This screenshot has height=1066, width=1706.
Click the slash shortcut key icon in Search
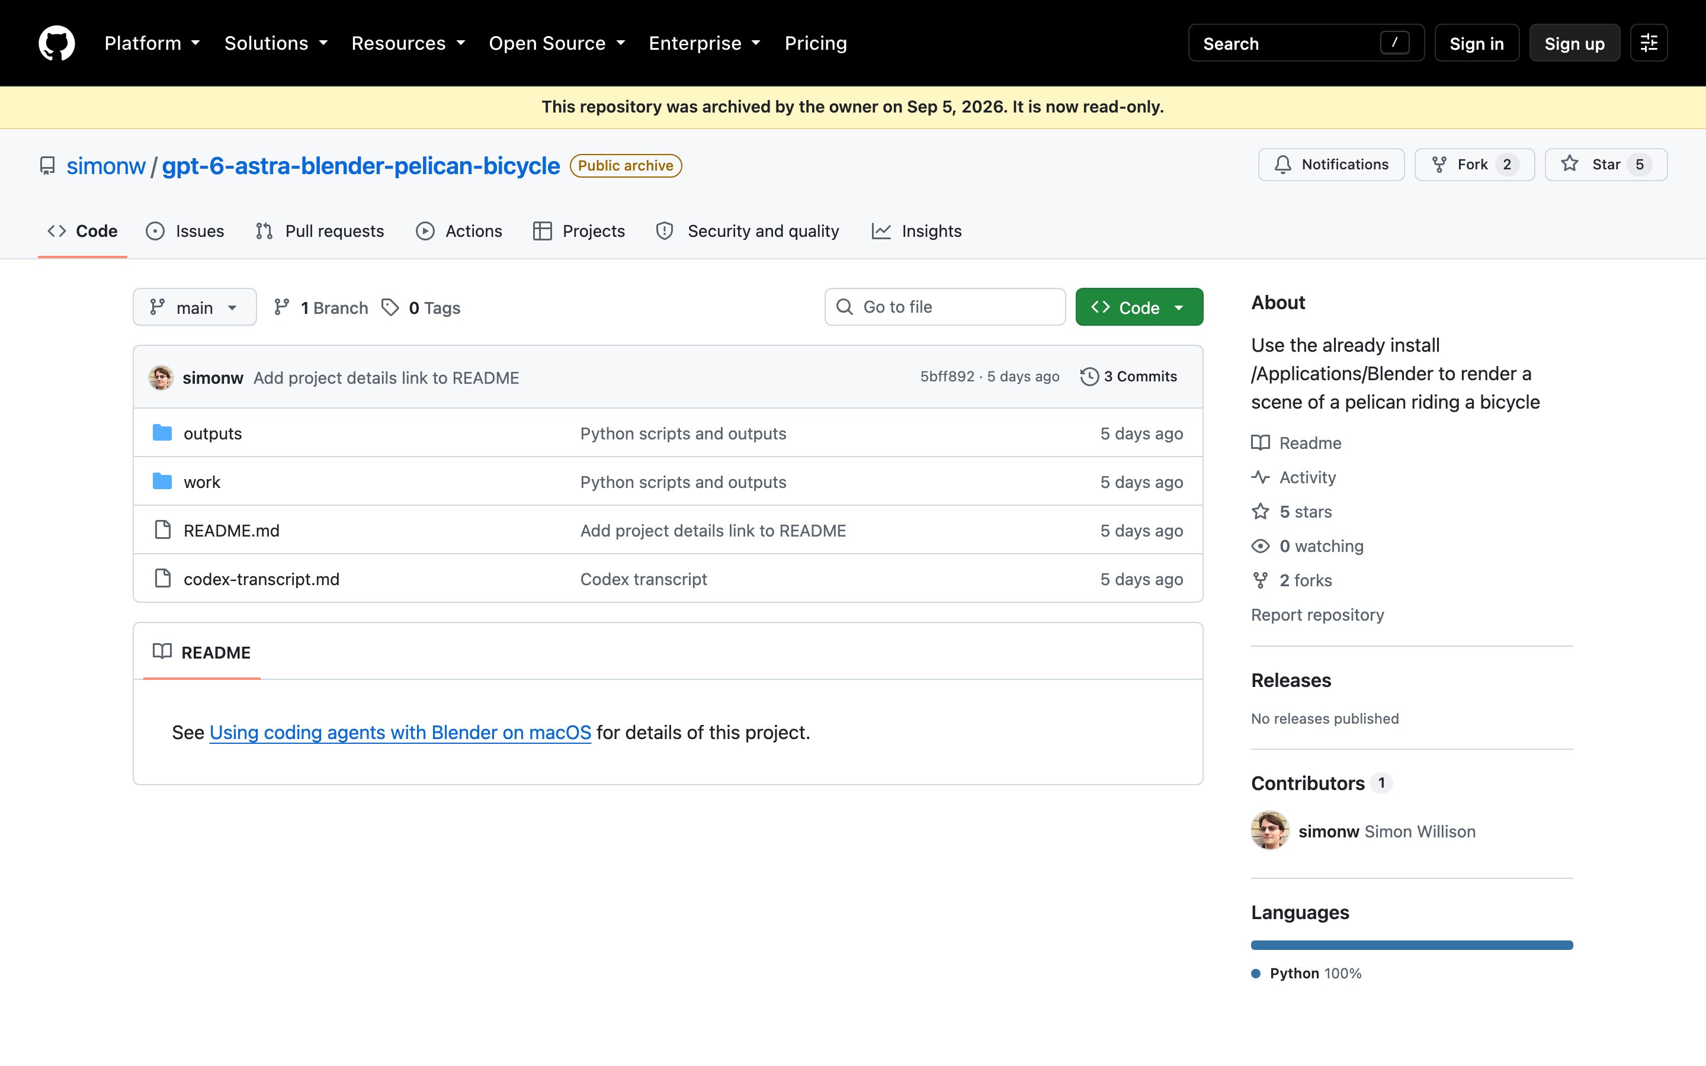tap(1394, 43)
